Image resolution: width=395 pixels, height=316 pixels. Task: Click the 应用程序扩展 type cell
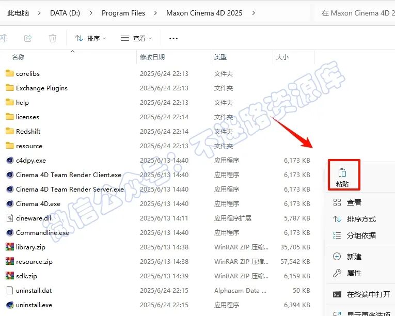tap(233, 218)
